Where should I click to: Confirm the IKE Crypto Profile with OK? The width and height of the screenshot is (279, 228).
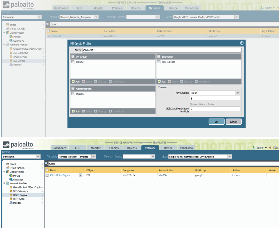[217, 122]
